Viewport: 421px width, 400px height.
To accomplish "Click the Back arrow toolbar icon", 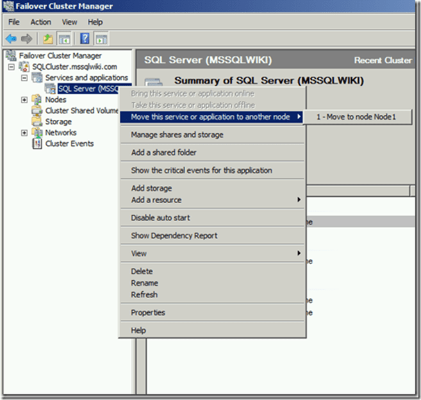I will click(11, 38).
